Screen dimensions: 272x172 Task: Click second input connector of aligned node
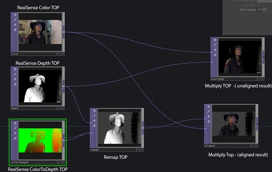point(205,129)
